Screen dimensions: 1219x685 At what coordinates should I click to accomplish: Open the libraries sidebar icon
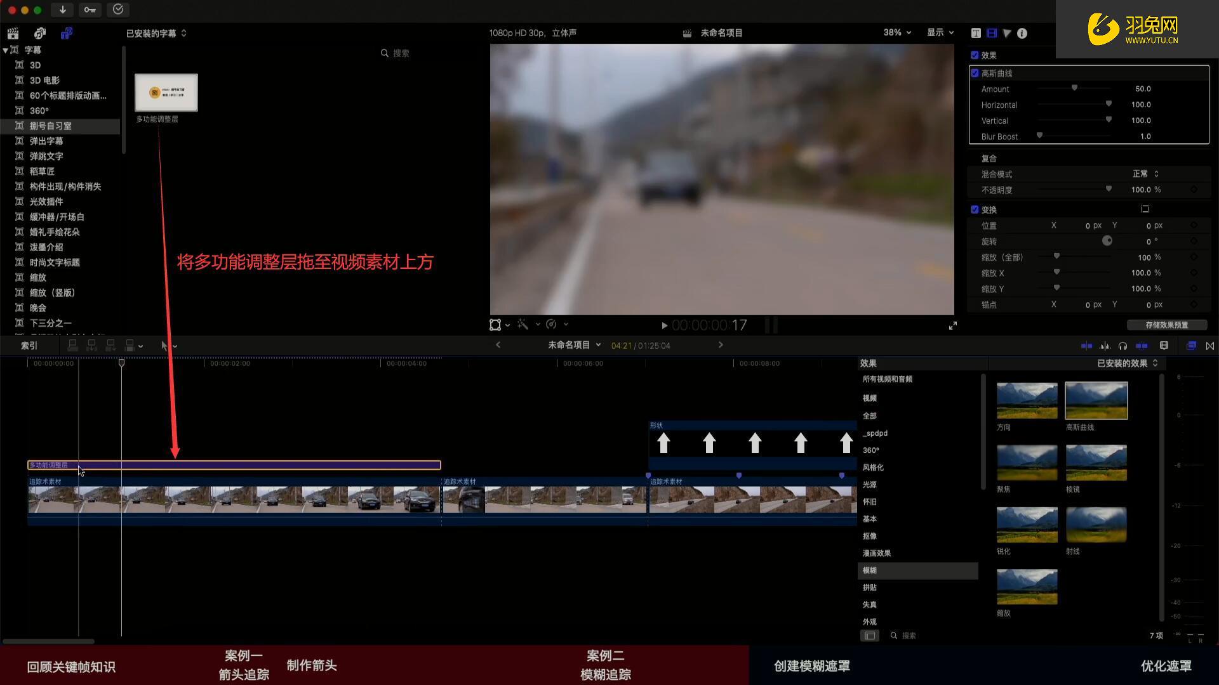[x=13, y=33]
